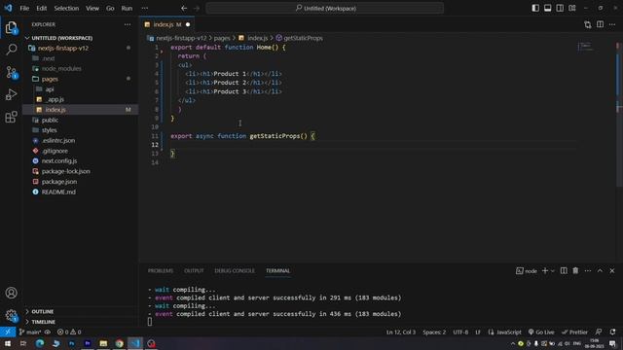Start Go Live server

pyautogui.click(x=541, y=332)
